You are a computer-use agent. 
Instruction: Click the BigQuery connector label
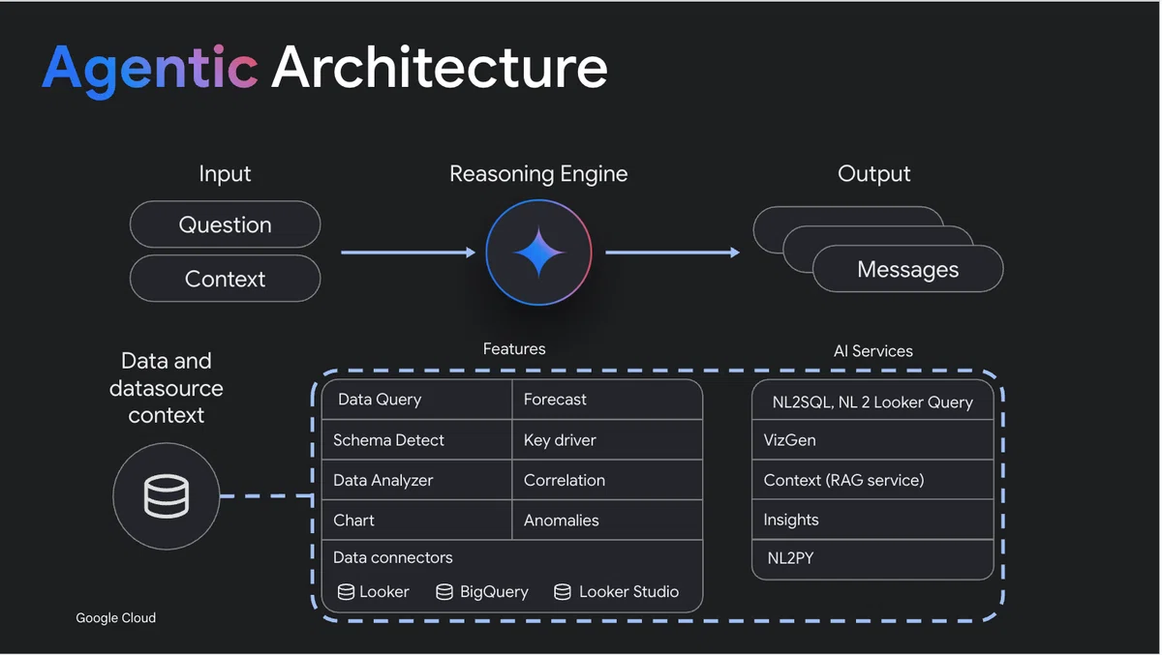[494, 592]
